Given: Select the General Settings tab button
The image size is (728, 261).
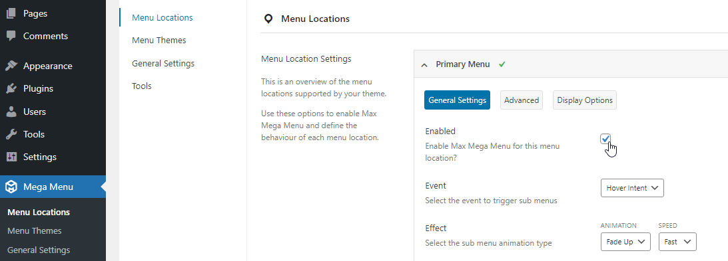Looking at the screenshot, I should [457, 100].
